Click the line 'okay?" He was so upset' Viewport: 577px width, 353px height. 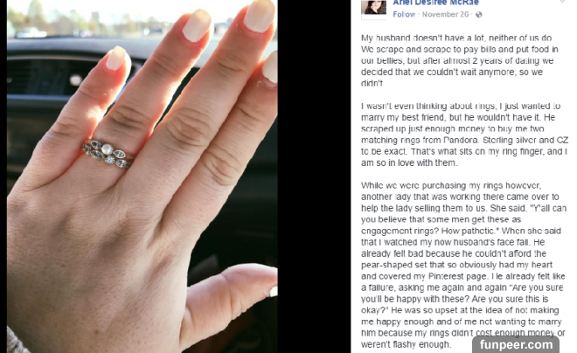[460, 310]
